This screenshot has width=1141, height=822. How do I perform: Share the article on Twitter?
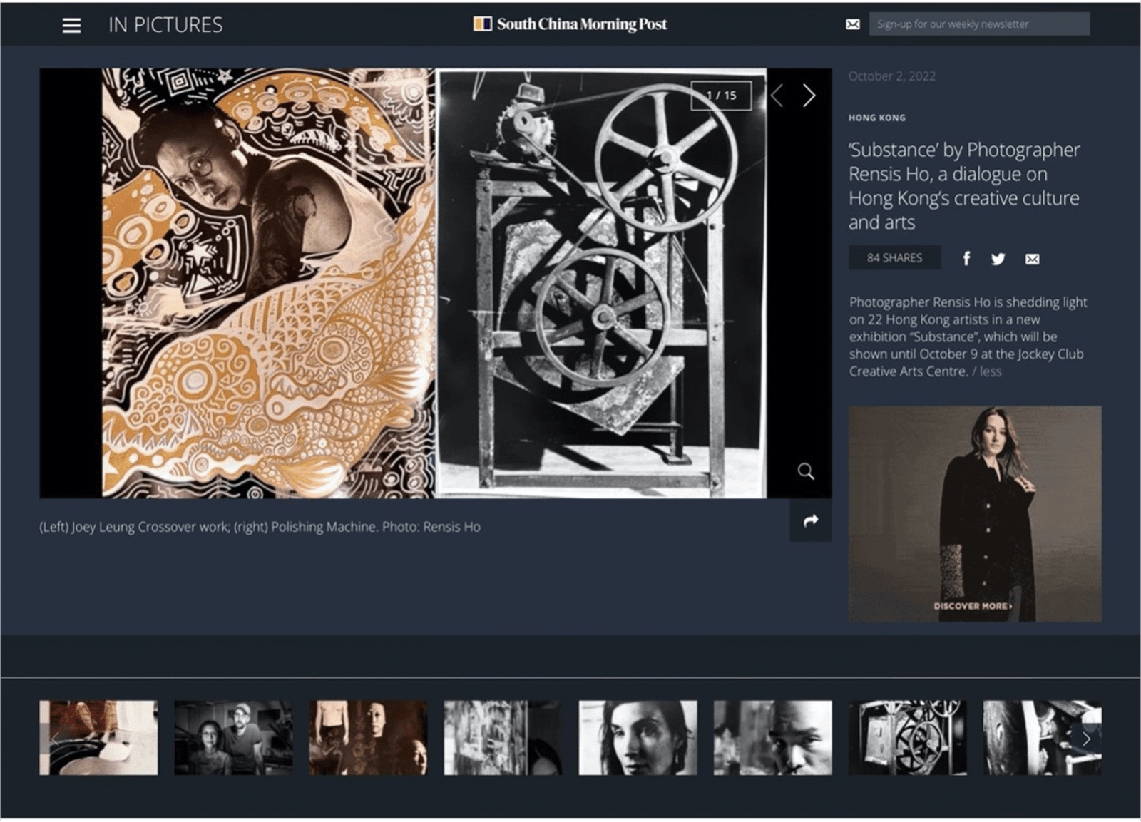click(998, 259)
